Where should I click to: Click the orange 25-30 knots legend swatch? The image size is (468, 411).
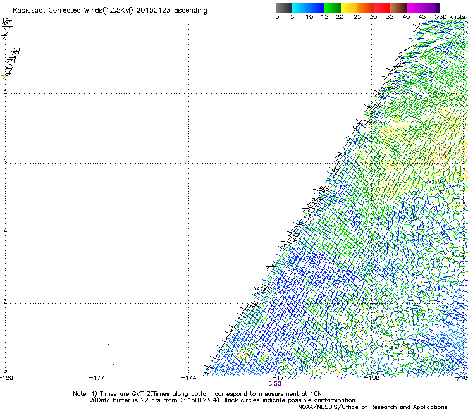tap(366, 8)
